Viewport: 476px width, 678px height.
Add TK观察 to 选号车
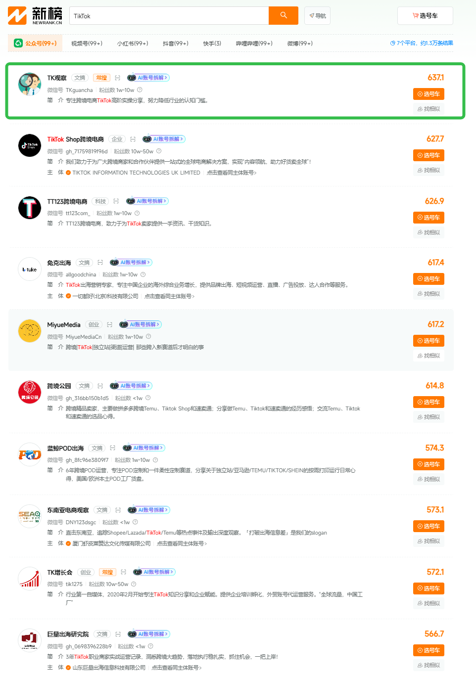(x=428, y=94)
